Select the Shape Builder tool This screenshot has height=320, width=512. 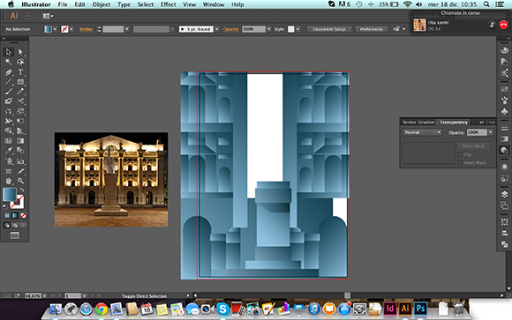tap(9, 130)
